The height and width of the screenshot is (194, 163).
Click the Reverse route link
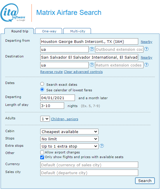tap(51, 72)
